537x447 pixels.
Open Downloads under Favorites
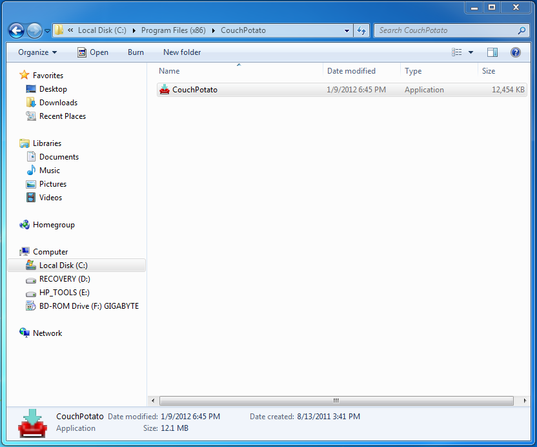(58, 103)
